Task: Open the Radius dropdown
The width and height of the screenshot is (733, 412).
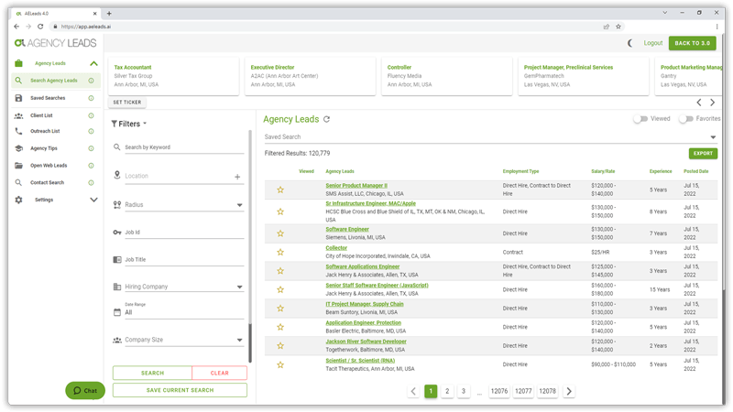Action: point(184,204)
